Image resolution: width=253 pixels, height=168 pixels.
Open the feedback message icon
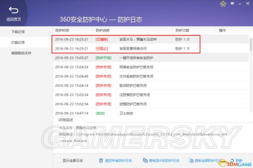[x=232, y=3]
